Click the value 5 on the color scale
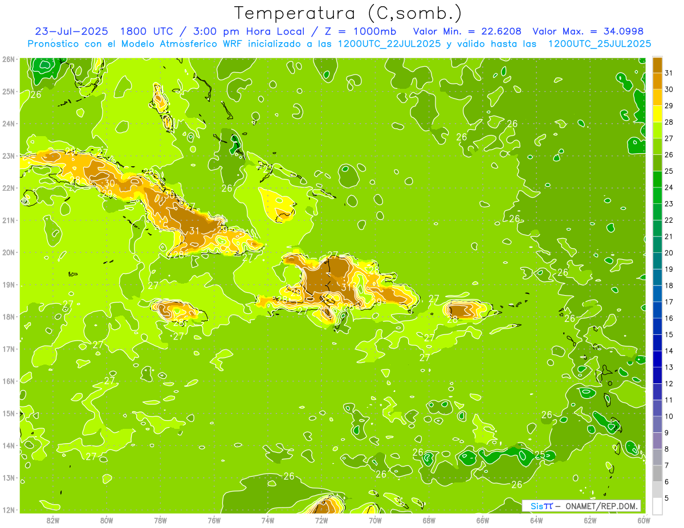 coord(667,498)
